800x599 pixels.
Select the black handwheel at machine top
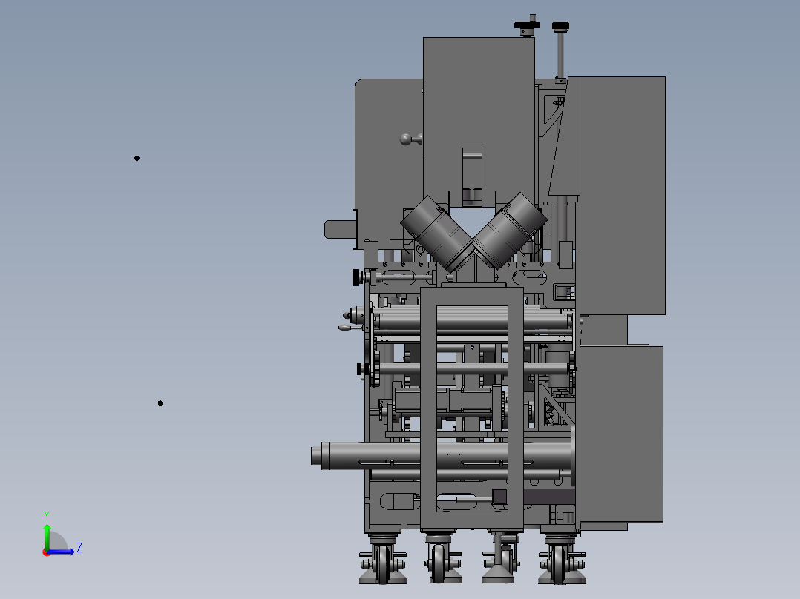click(x=527, y=25)
